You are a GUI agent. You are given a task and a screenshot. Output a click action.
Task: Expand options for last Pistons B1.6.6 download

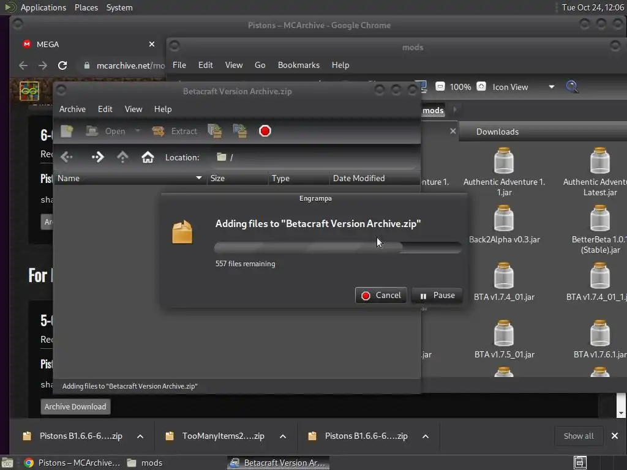pos(426,436)
